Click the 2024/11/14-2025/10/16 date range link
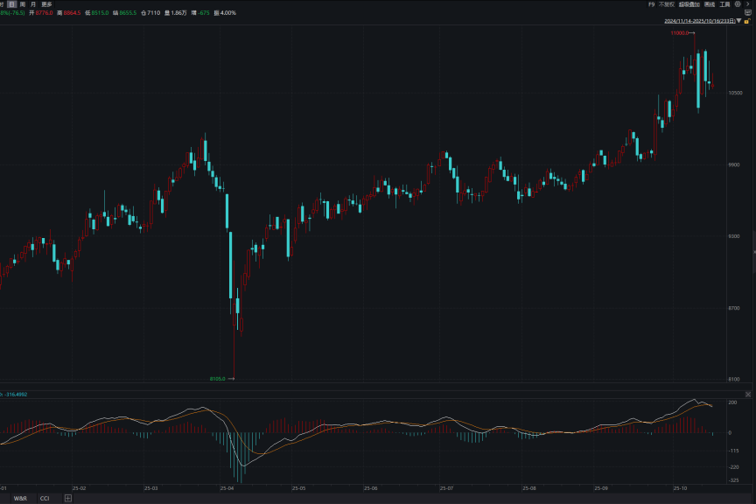Screen dimensions: 756x504 click(x=698, y=21)
